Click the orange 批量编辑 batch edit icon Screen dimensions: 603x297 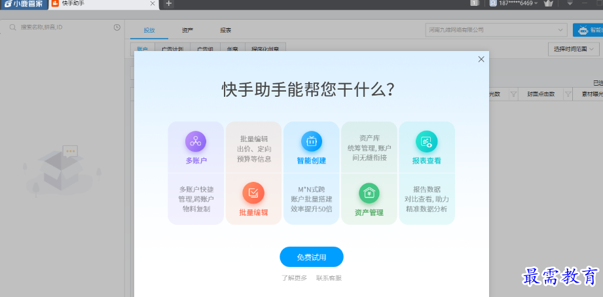253,193
